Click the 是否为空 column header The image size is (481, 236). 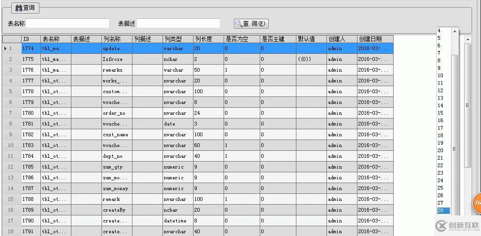242,39
